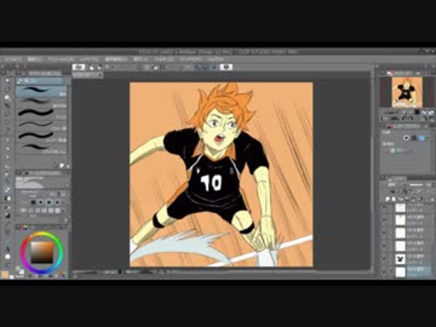The height and width of the screenshot is (327, 436).
Task: Hide the layer with black silhouette thumbnail
Action: pyautogui.click(x=384, y=259)
